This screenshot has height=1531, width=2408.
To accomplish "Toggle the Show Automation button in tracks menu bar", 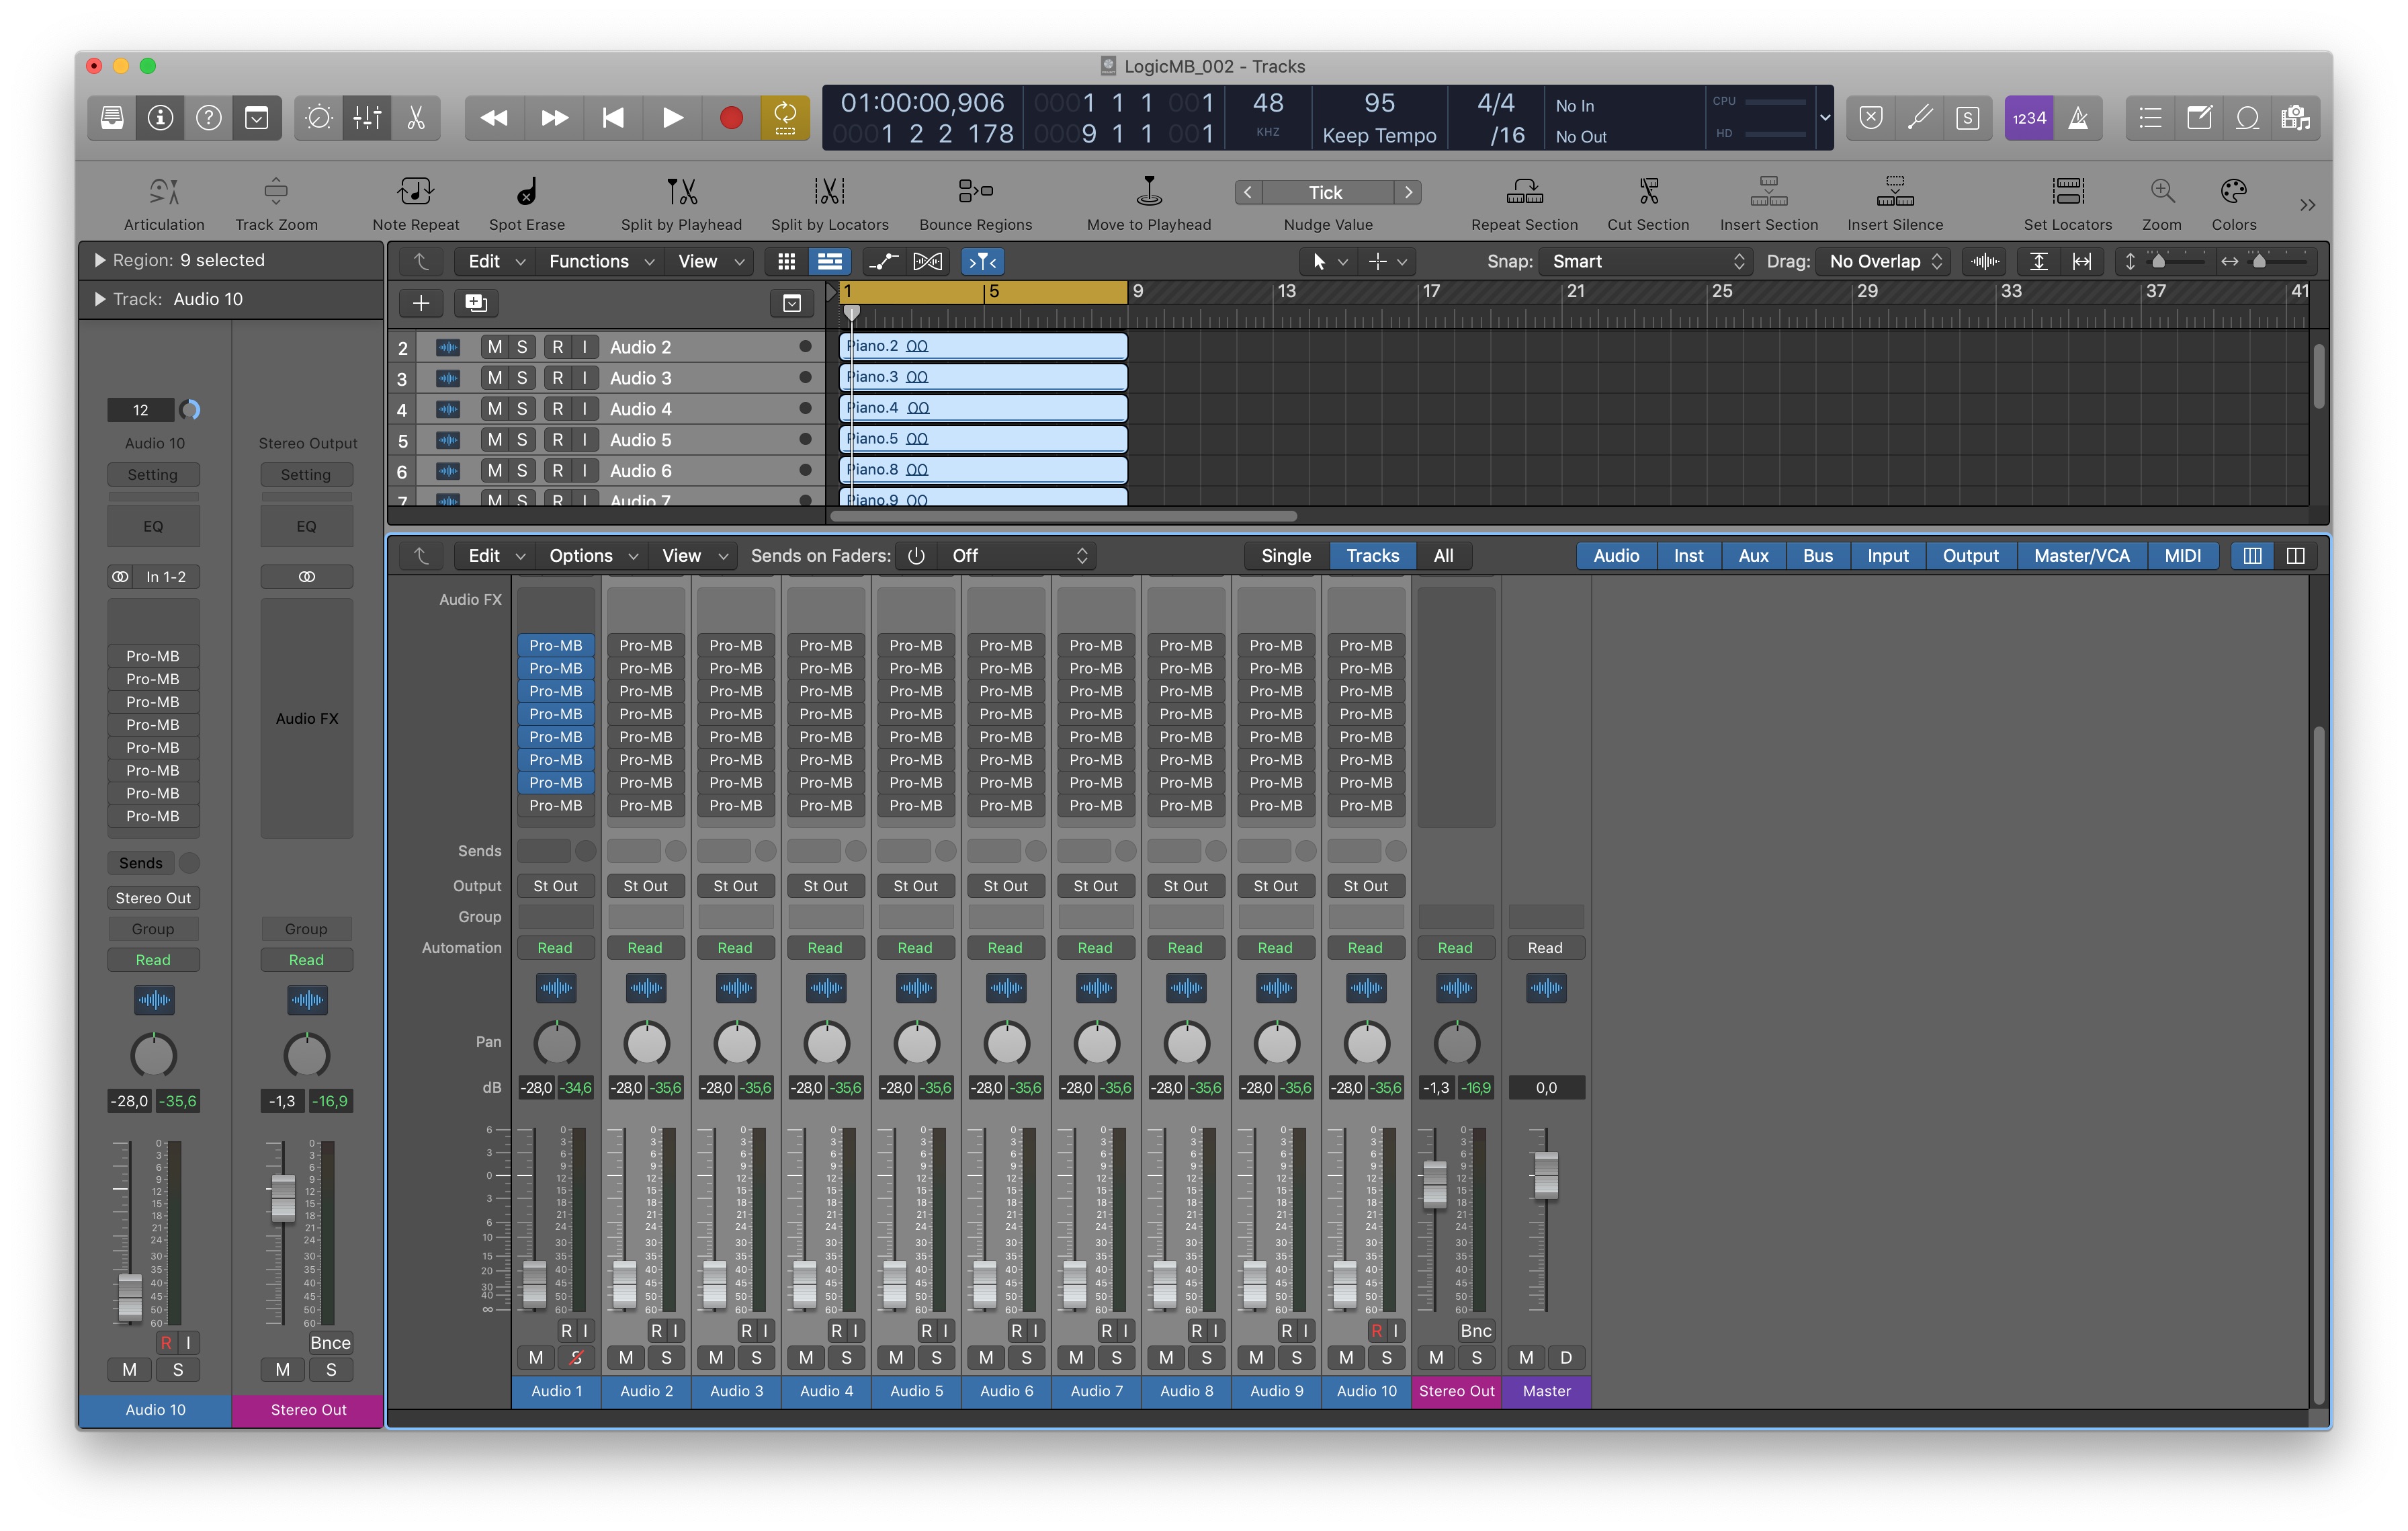I will tap(884, 262).
